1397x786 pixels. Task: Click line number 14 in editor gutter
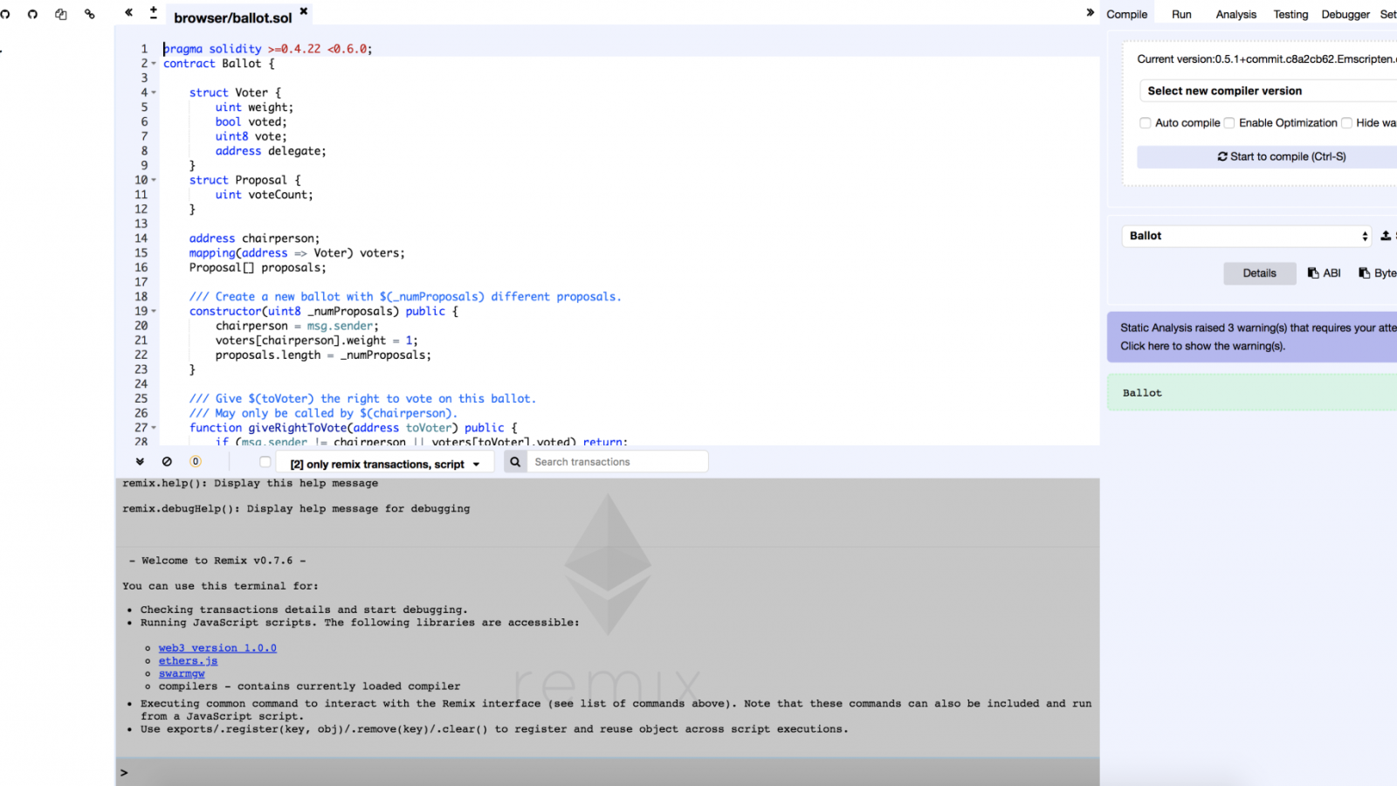point(141,238)
